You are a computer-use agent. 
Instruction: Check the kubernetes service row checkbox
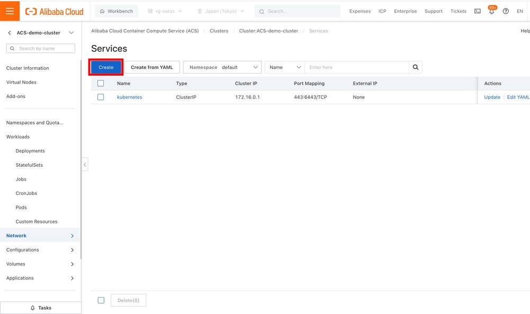101,97
